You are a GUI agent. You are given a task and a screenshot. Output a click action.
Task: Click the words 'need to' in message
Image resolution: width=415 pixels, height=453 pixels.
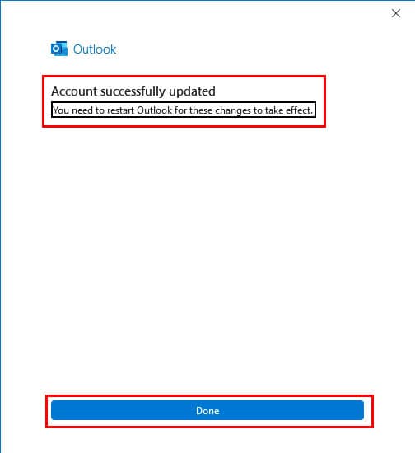(88, 110)
